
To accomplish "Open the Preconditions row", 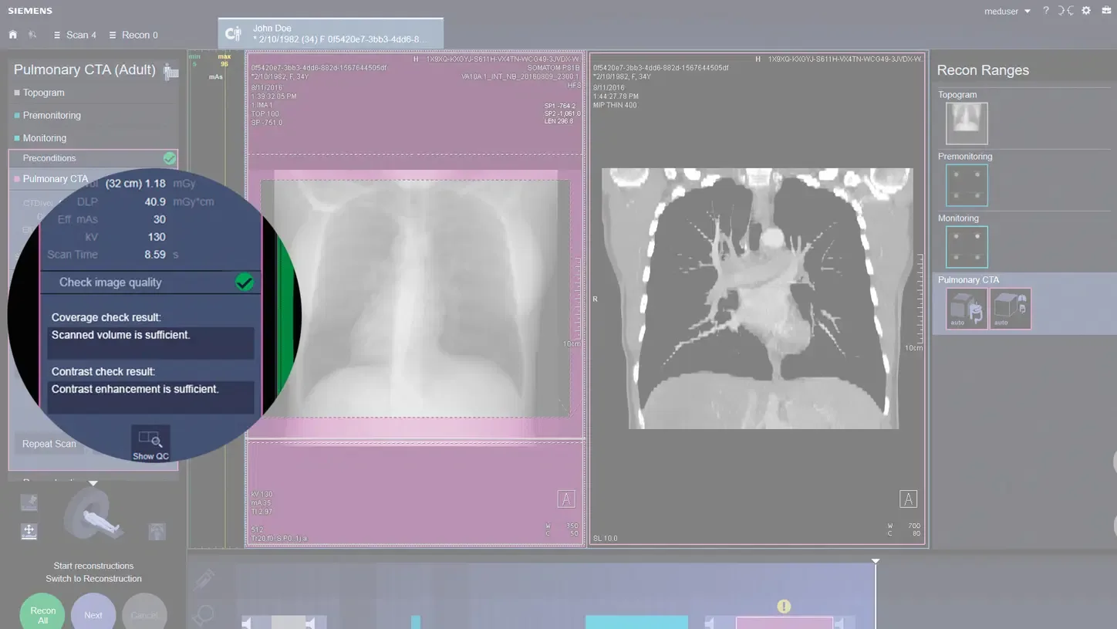I will click(x=93, y=158).
